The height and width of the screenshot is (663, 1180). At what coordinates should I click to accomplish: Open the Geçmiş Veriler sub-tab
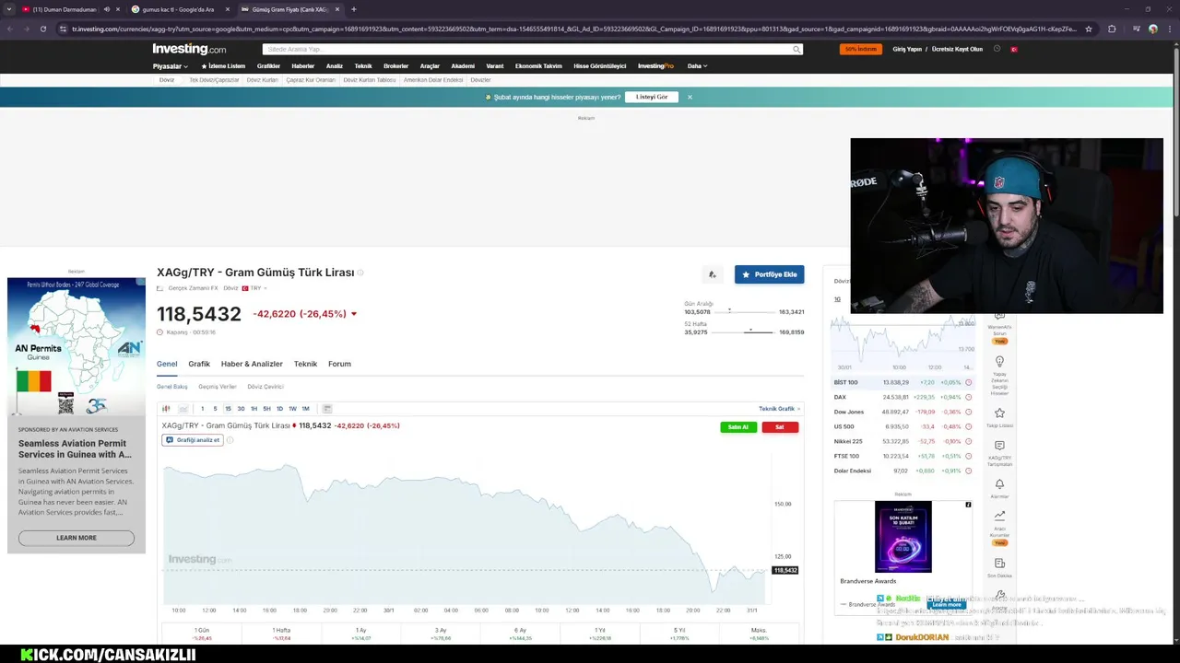click(x=218, y=387)
